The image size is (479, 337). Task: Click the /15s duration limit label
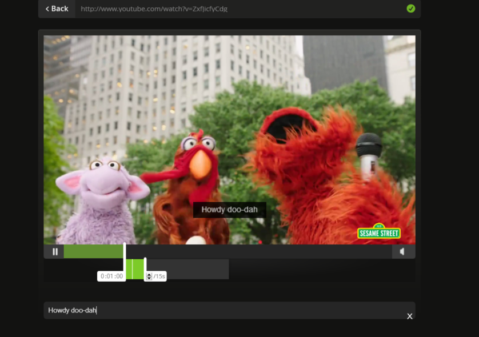(x=159, y=276)
